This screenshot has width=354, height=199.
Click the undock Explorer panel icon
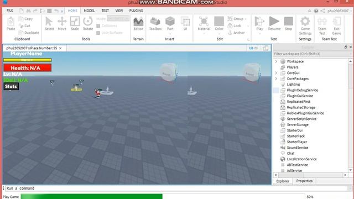point(346,47)
